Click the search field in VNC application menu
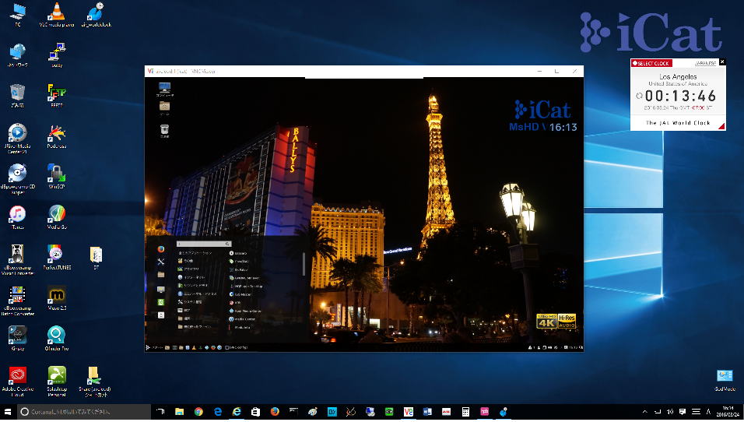This screenshot has width=744, height=422. click(x=204, y=244)
